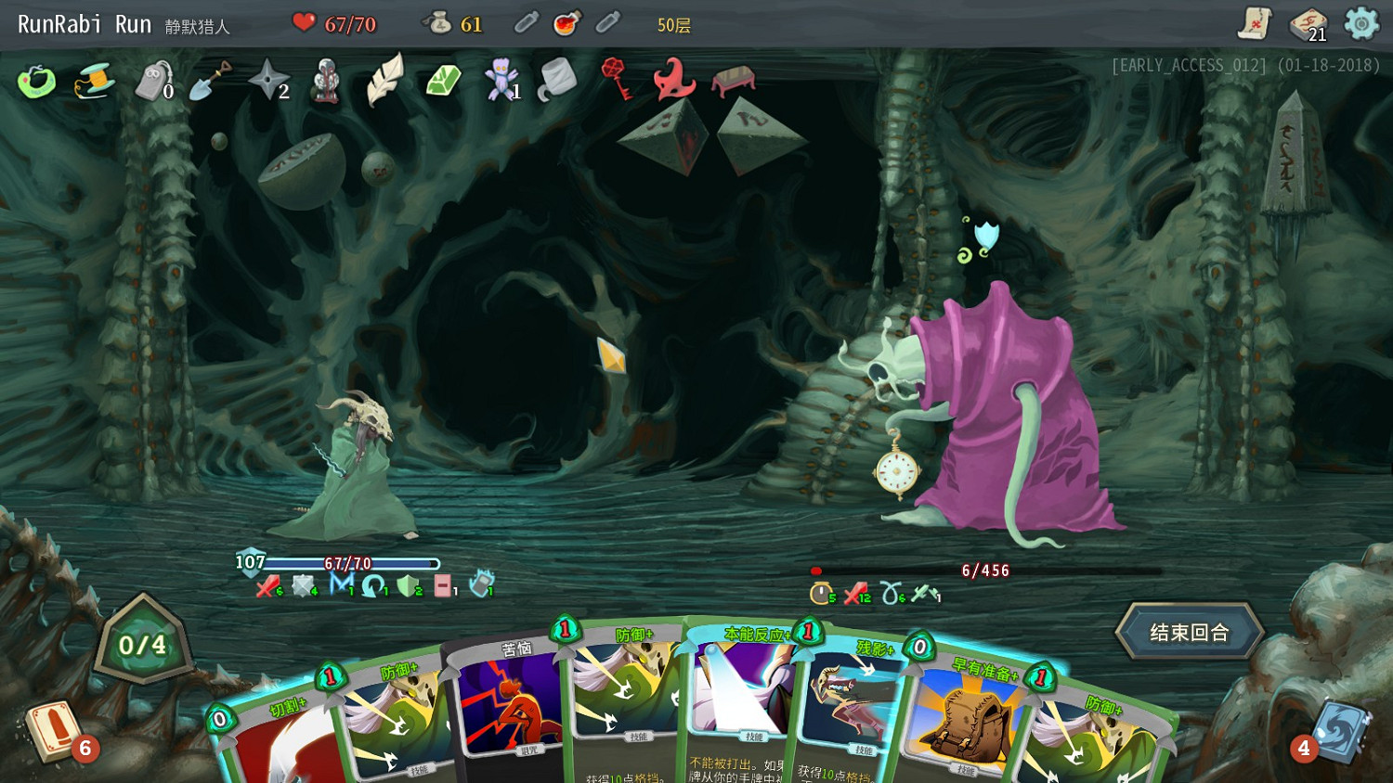
Task: Open the dungeon map scroll
Action: click(1255, 23)
